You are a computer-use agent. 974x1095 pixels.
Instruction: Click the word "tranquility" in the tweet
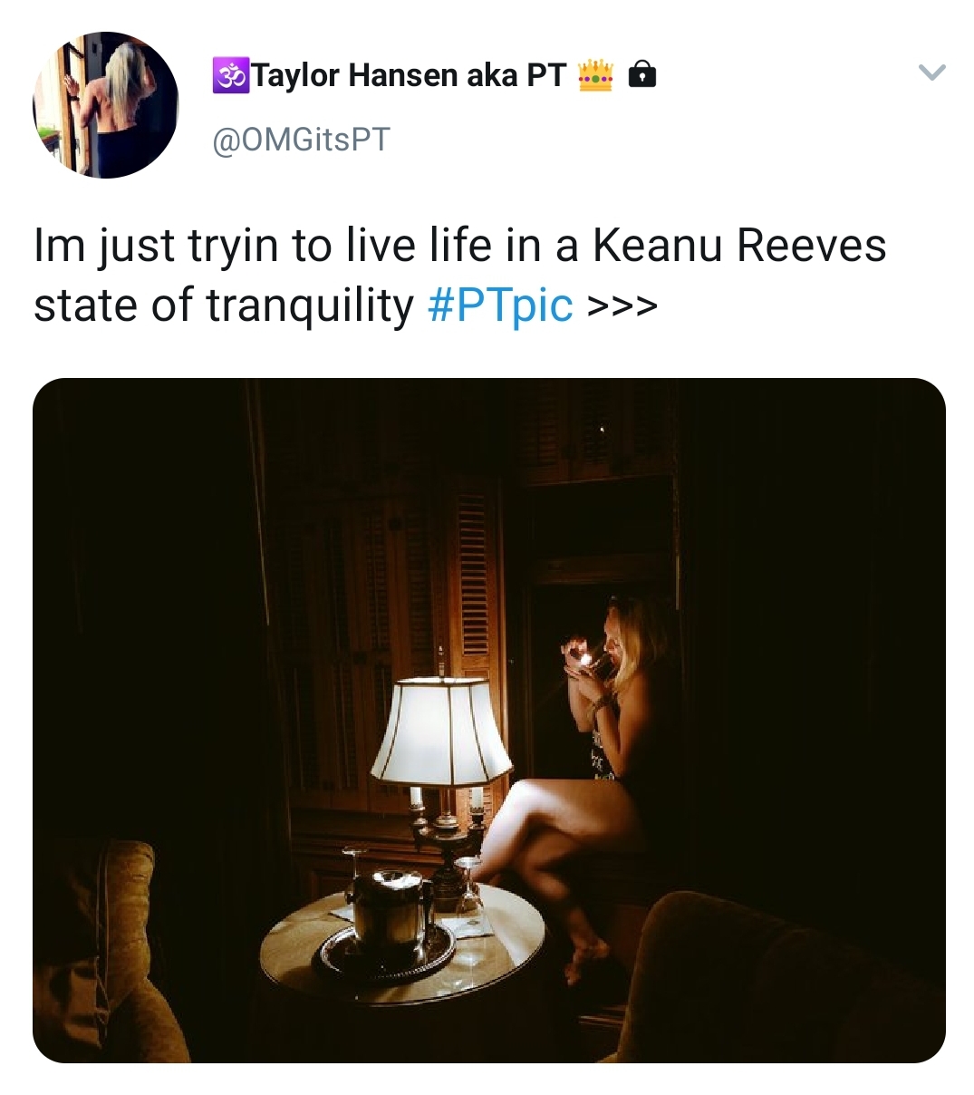(310, 305)
